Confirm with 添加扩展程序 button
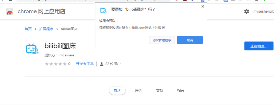The image size is (274, 105). (162, 40)
